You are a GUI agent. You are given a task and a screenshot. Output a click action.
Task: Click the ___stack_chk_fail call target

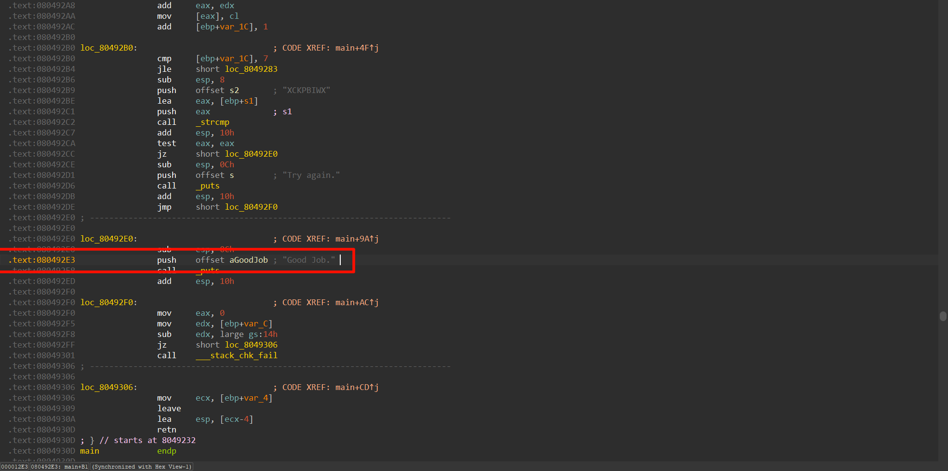point(237,355)
